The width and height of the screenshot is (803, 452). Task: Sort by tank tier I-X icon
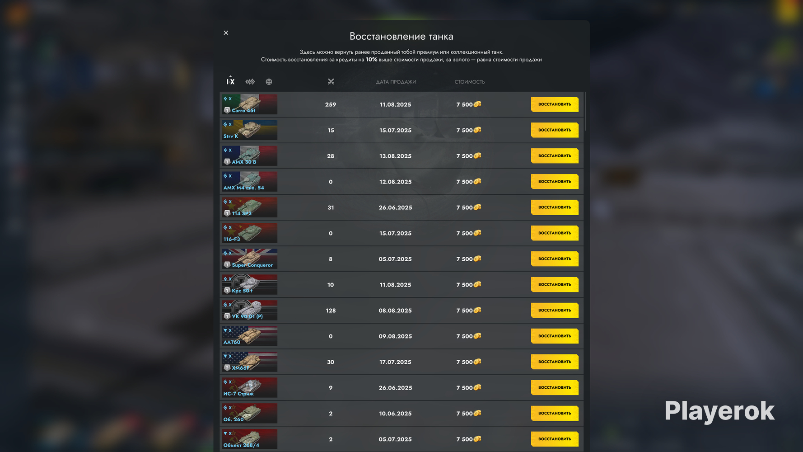click(x=230, y=81)
